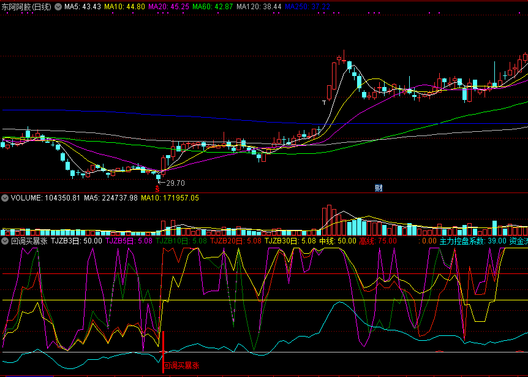Click the red S signal marker
This screenshot has width=528, height=377.
[x=157, y=189]
